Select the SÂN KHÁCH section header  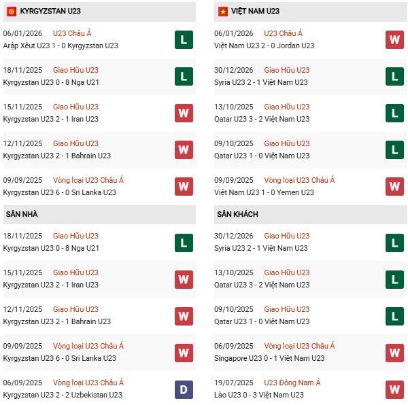click(238, 214)
